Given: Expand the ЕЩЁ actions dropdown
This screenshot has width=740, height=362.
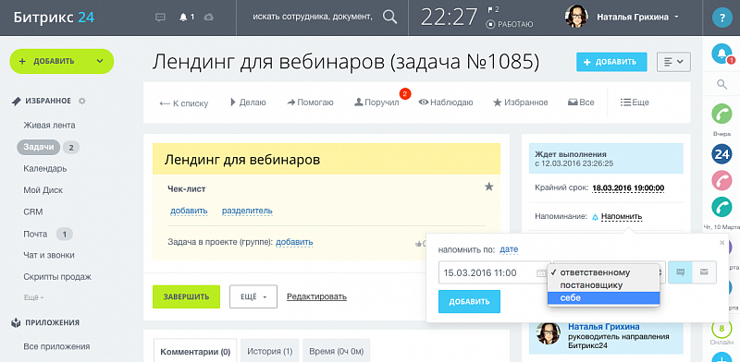Looking at the screenshot, I should coord(253,296).
